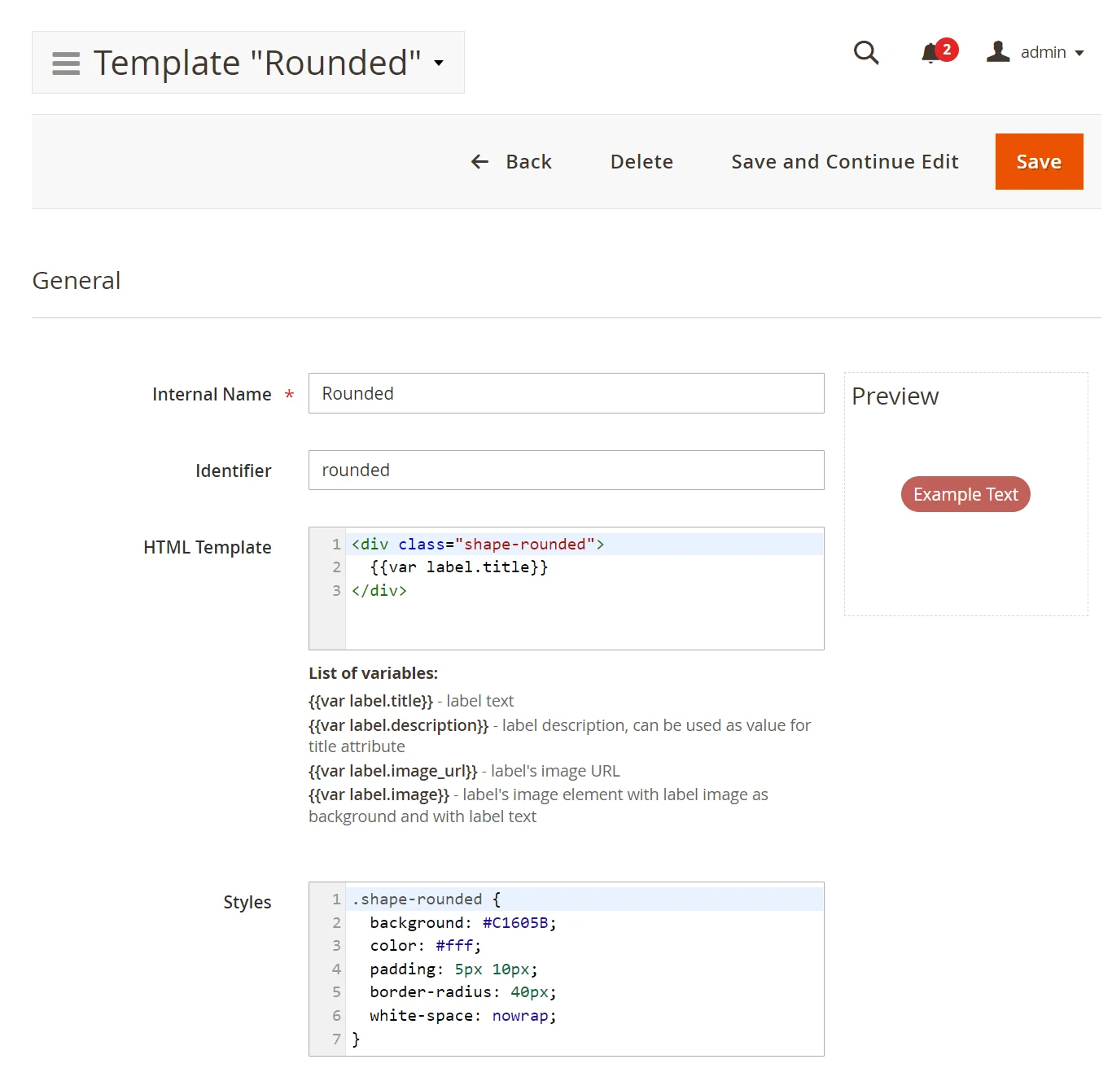Click into the Identifier text field
The width and height of the screenshot is (1112, 1081).
[x=566, y=470]
